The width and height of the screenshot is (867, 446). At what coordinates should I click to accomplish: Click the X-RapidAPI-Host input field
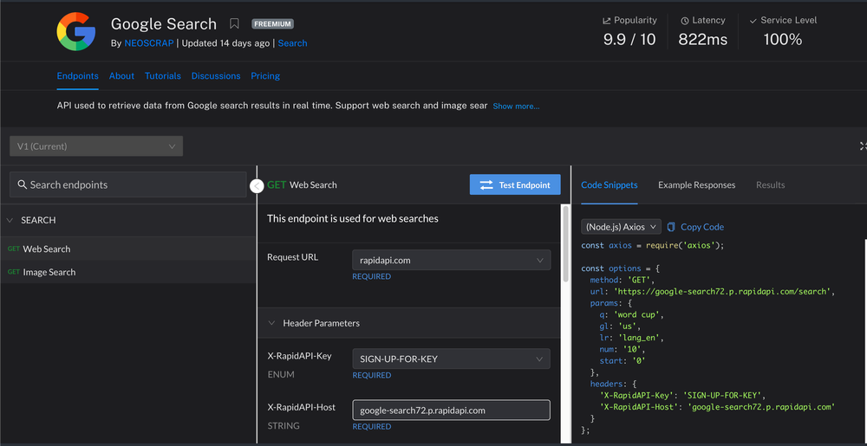coord(451,410)
